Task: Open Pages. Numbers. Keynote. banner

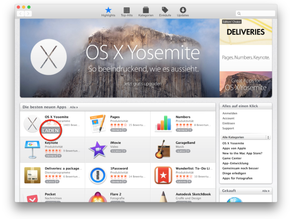Action: tap(246, 58)
